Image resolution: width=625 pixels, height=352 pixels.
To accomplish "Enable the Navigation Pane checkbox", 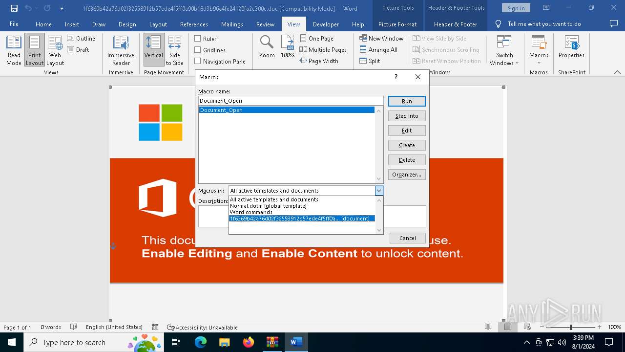I will [x=198, y=61].
